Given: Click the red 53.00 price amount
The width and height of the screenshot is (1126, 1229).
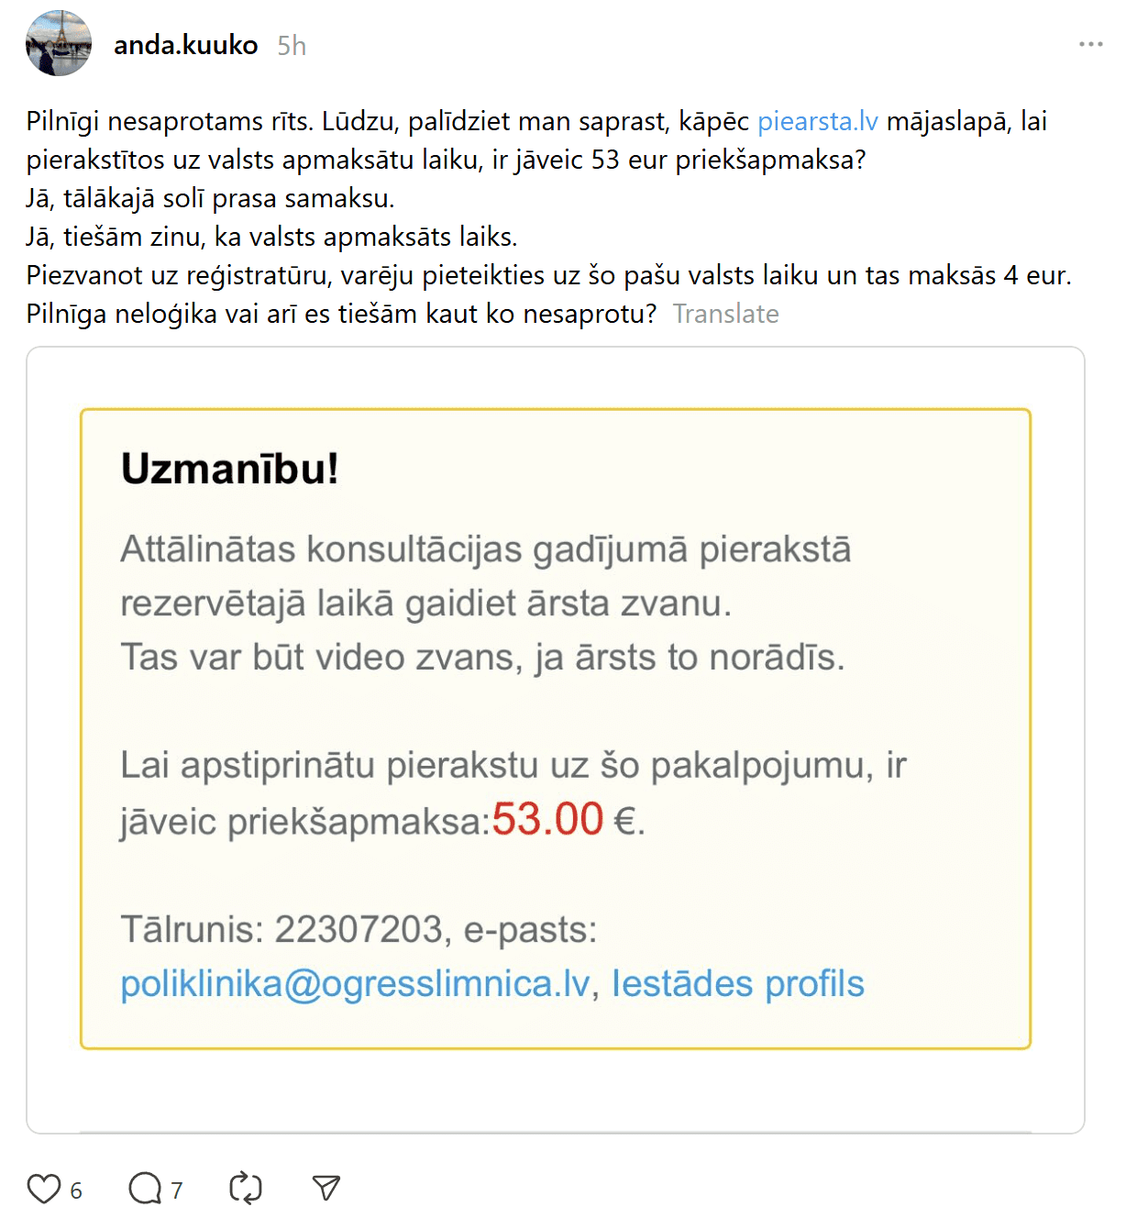Looking at the screenshot, I should click(547, 819).
